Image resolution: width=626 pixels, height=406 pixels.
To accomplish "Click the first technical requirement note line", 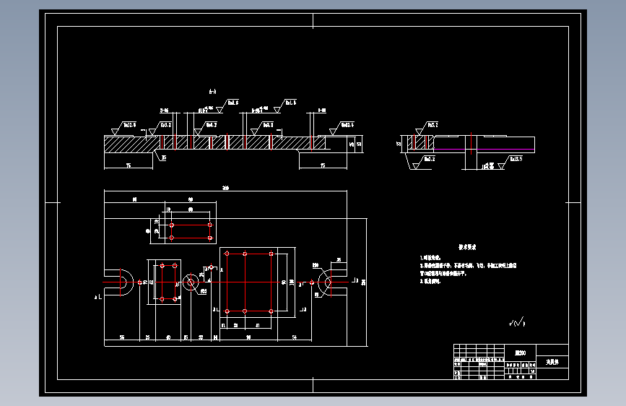I will (x=430, y=258).
